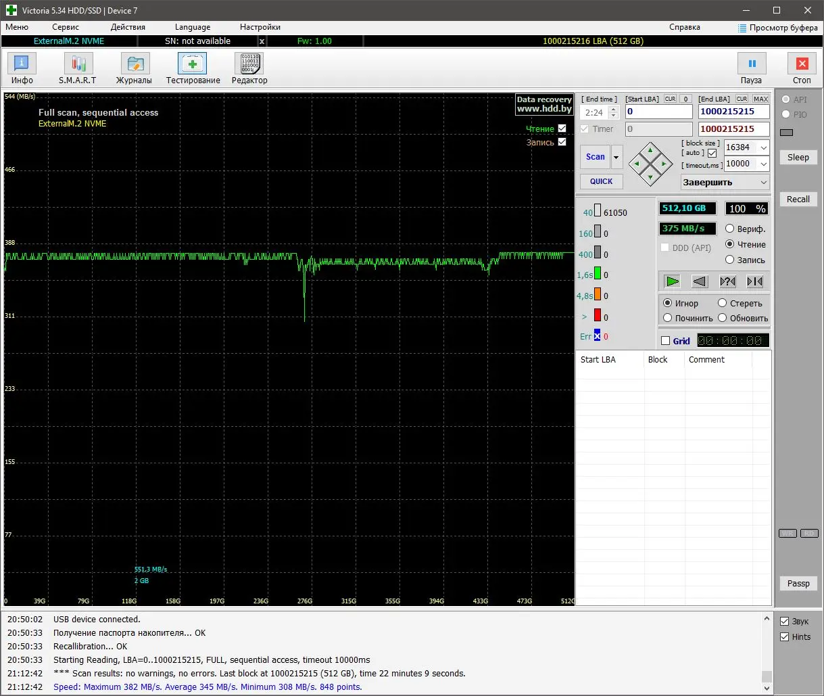This screenshot has height=696, width=824.
Task: Click the butterfly scan mode icon
Action: coord(754,281)
